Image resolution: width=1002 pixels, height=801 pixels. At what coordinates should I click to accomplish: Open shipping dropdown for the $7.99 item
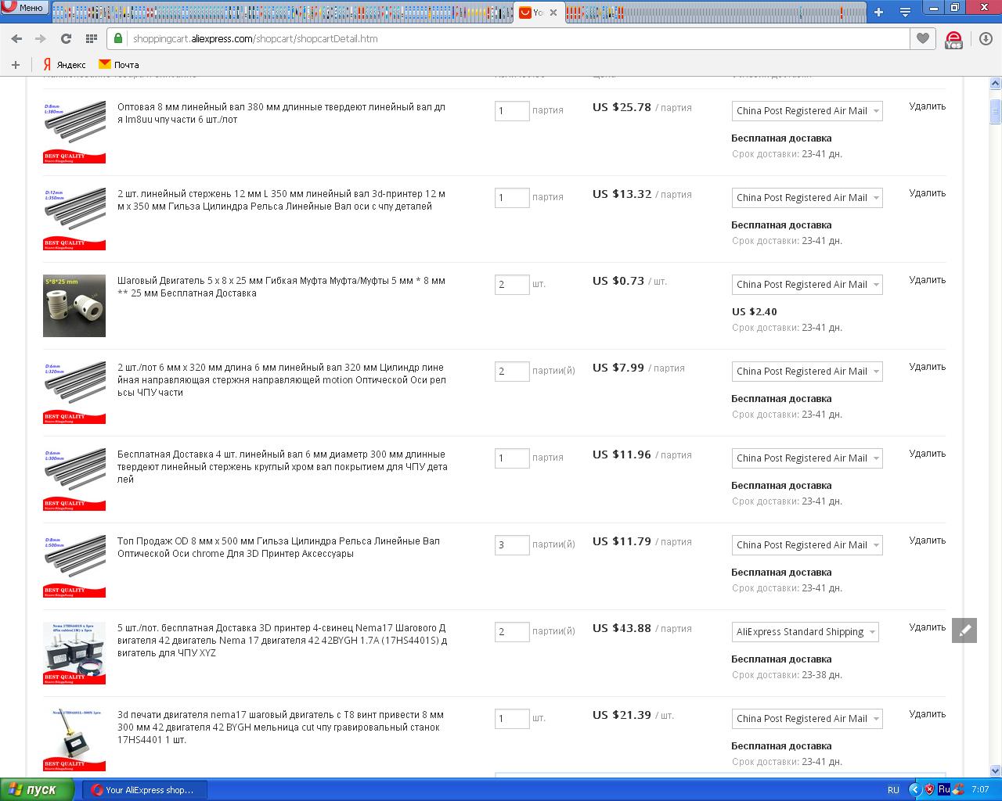point(807,372)
